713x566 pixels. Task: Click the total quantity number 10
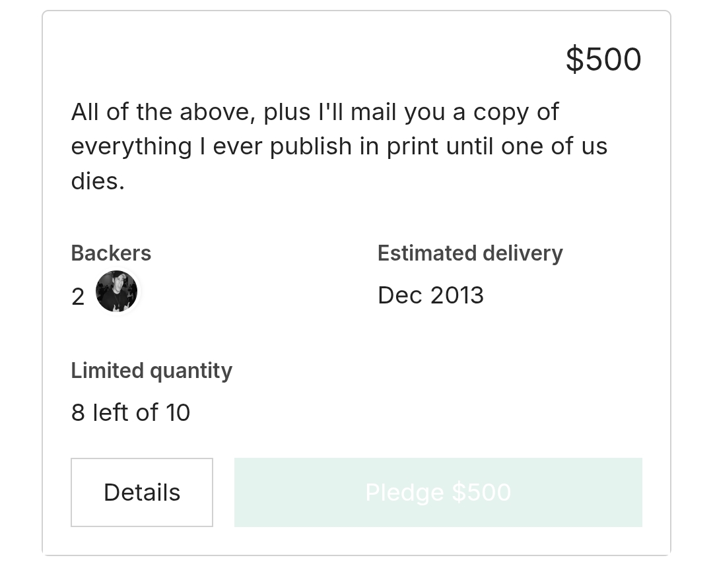pos(178,413)
